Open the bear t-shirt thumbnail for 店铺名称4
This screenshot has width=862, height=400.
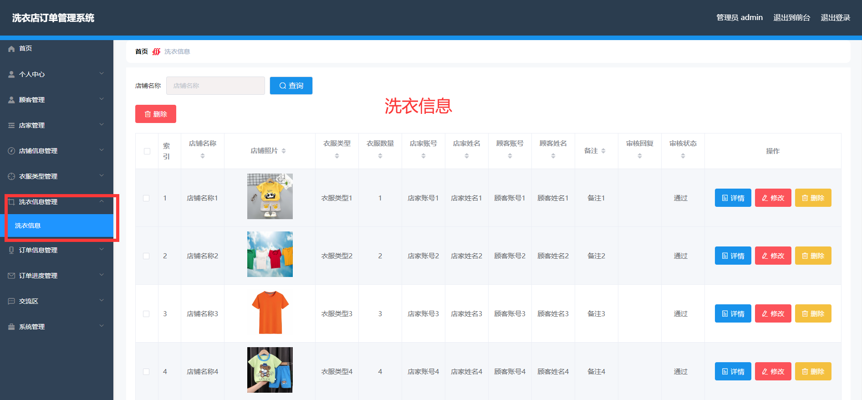pyautogui.click(x=270, y=370)
